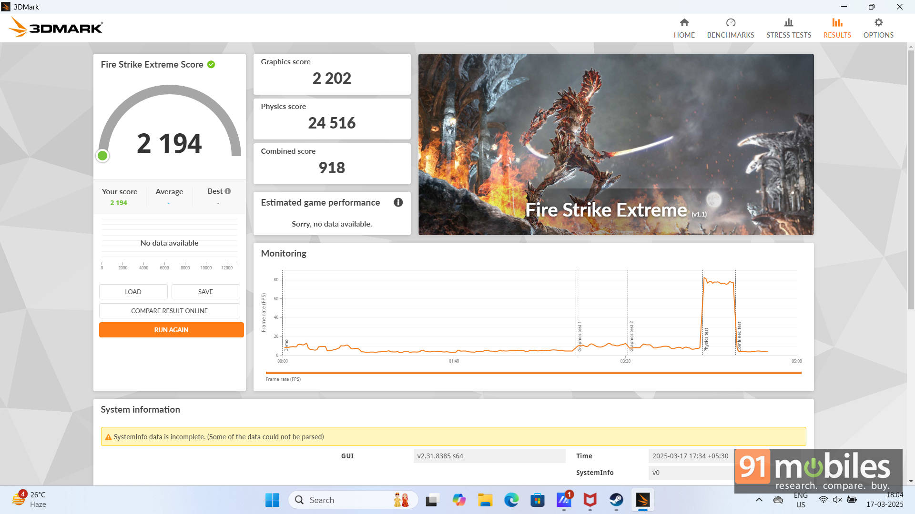Viewport: 915px width, 514px height.
Task: Open the STRESS TESTS tab
Action: pyautogui.click(x=788, y=28)
